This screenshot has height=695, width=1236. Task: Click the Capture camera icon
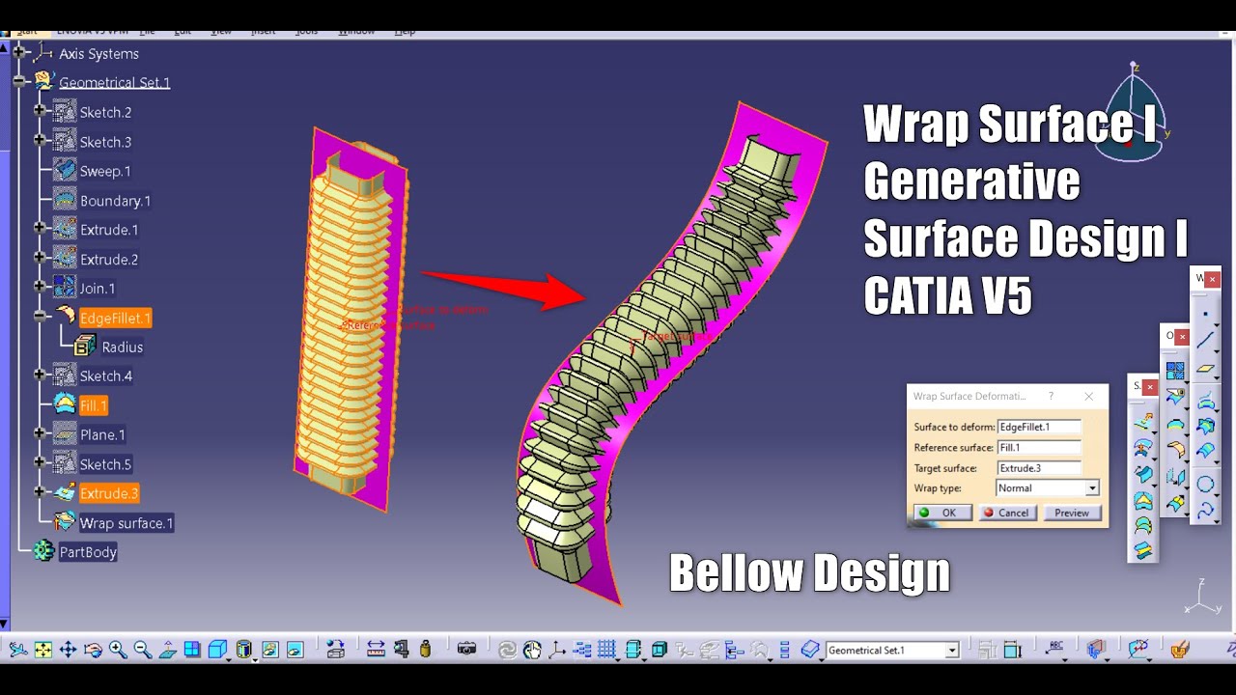click(466, 650)
